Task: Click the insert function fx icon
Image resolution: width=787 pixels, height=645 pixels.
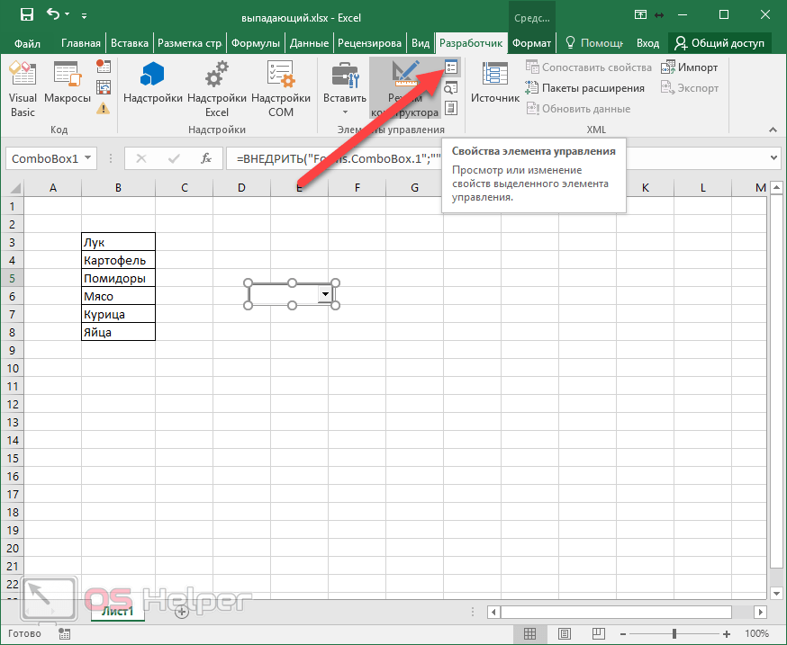Action: click(x=205, y=158)
